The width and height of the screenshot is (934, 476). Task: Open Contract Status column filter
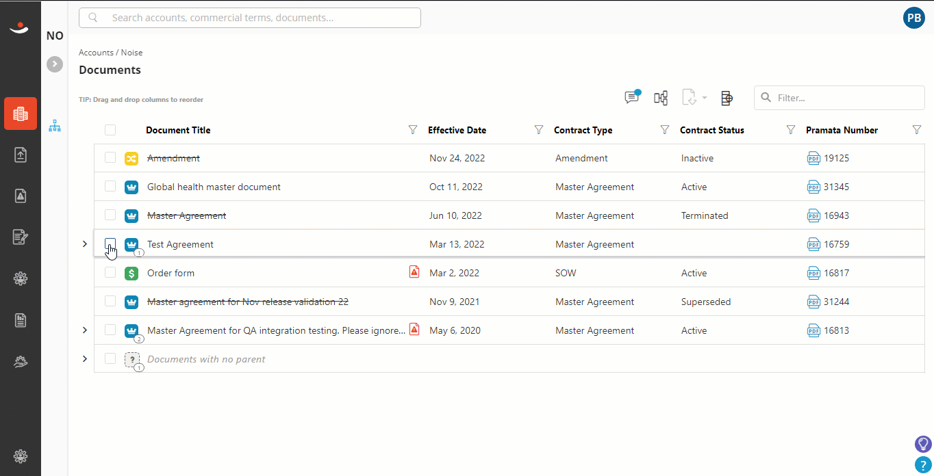tap(791, 130)
